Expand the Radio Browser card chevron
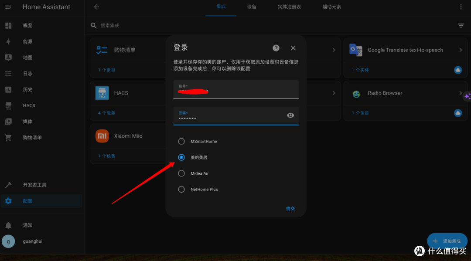471x261 pixels. (461, 93)
